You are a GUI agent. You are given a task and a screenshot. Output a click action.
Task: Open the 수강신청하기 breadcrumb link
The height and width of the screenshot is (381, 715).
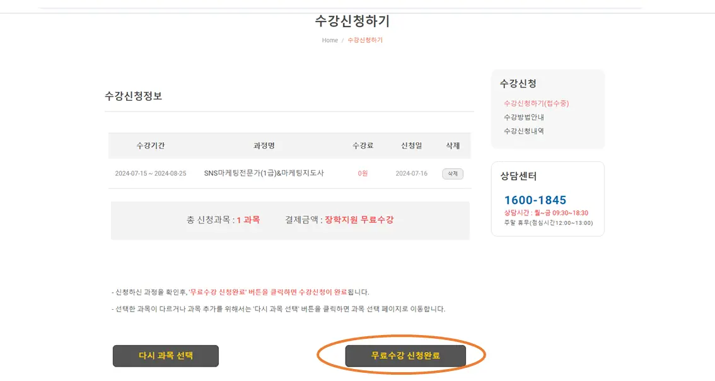click(365, 40)
